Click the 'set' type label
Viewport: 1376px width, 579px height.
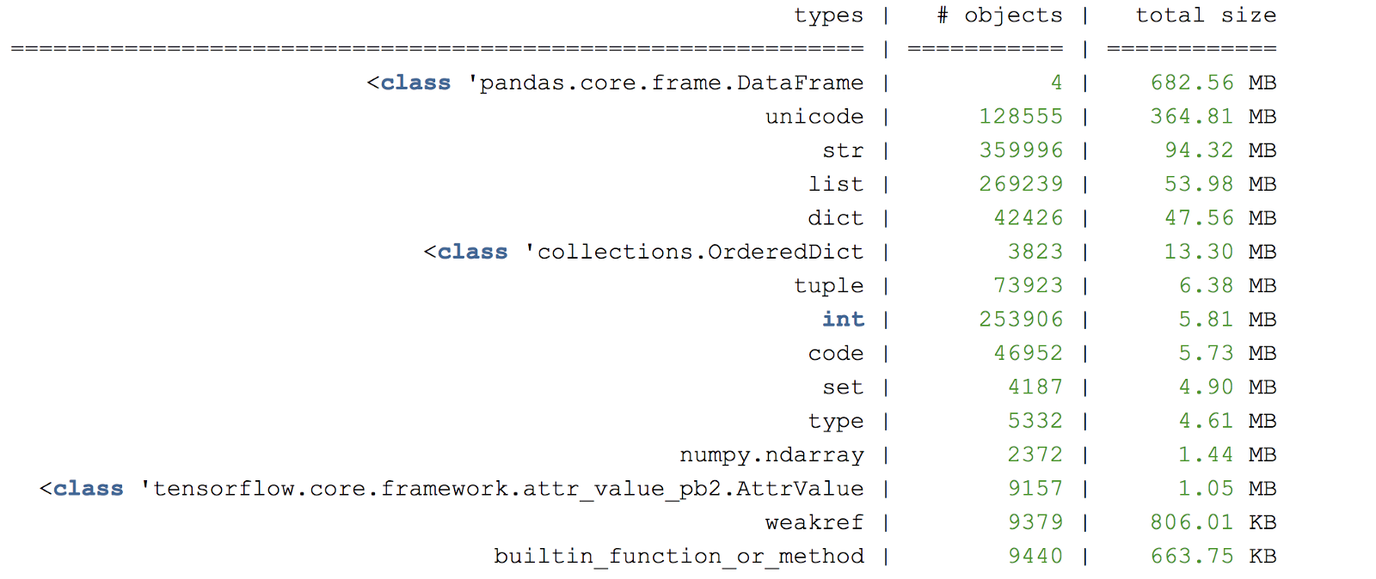[842, 387]
